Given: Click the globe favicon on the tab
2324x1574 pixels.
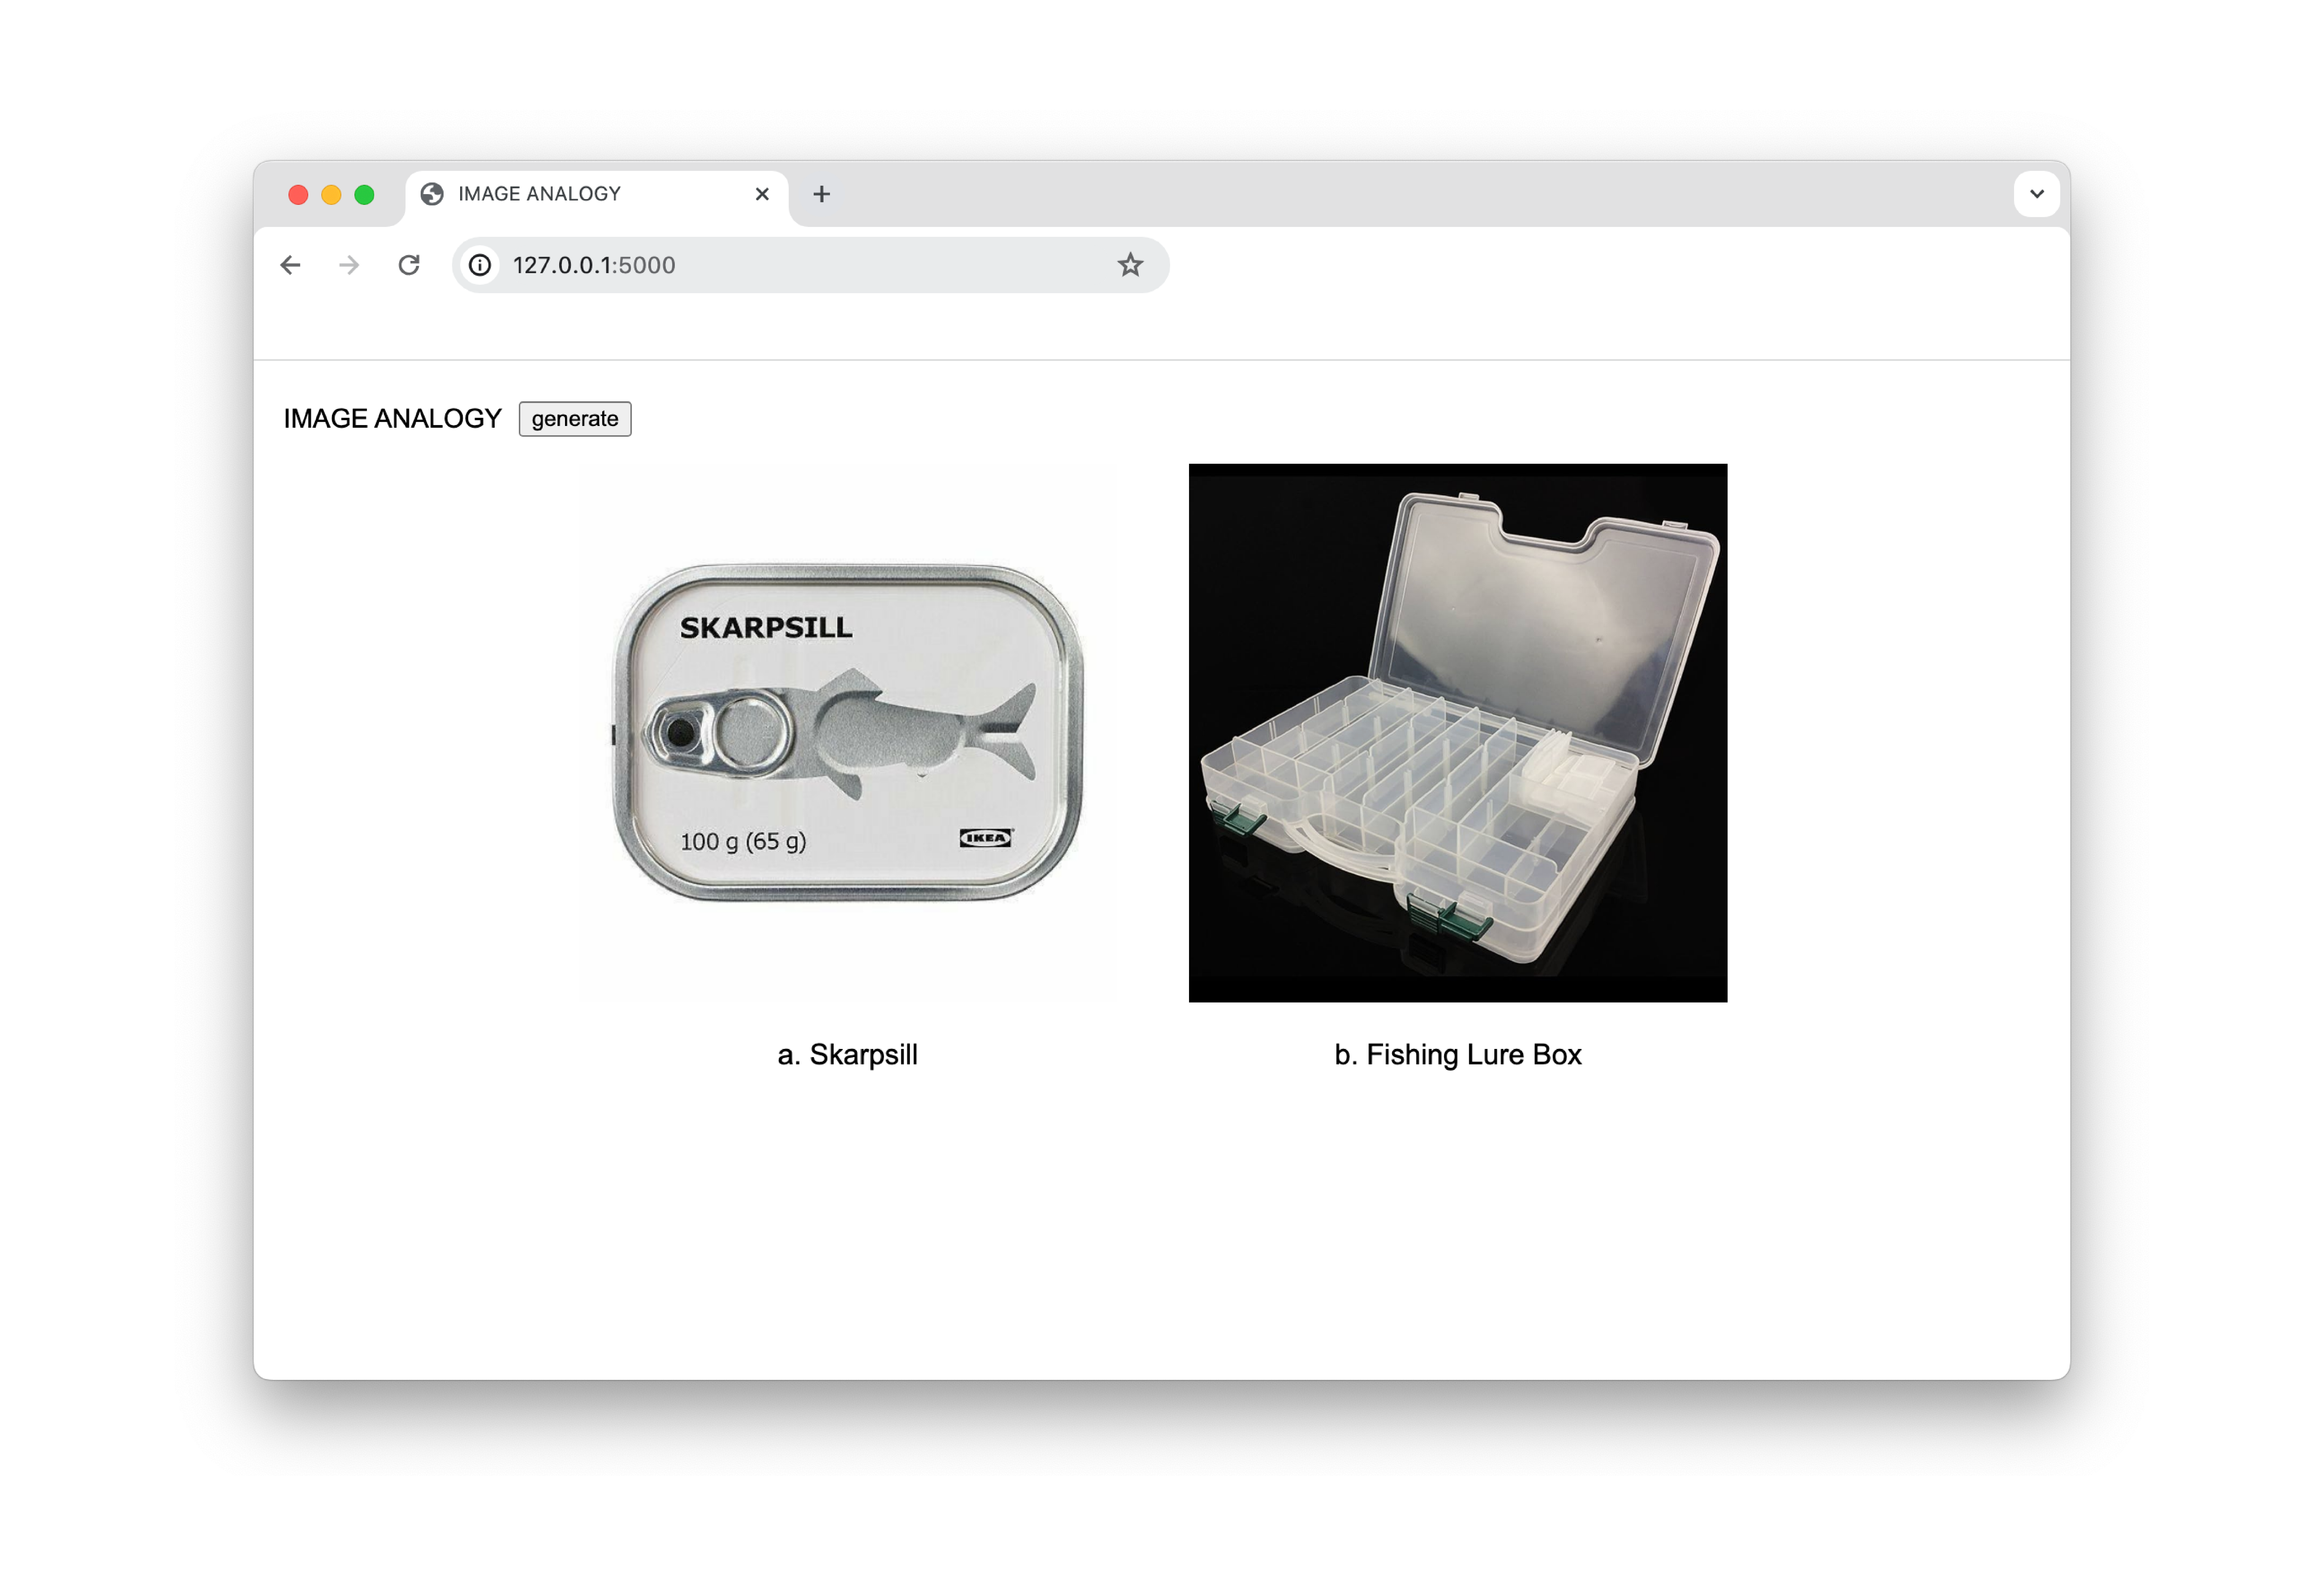Looking at the screenshot, I should coord(432,194).
